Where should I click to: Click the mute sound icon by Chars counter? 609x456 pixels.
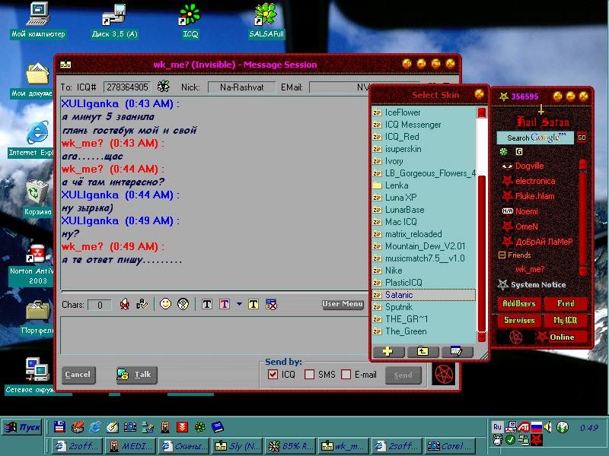[125, 304]
